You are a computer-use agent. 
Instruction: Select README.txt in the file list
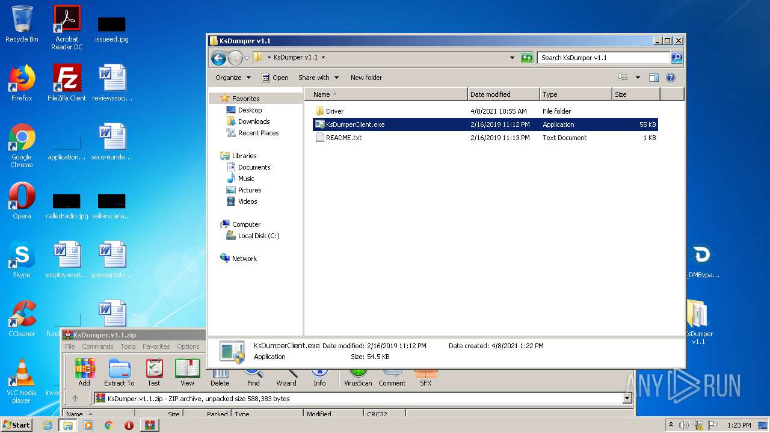tap(485, 138)
